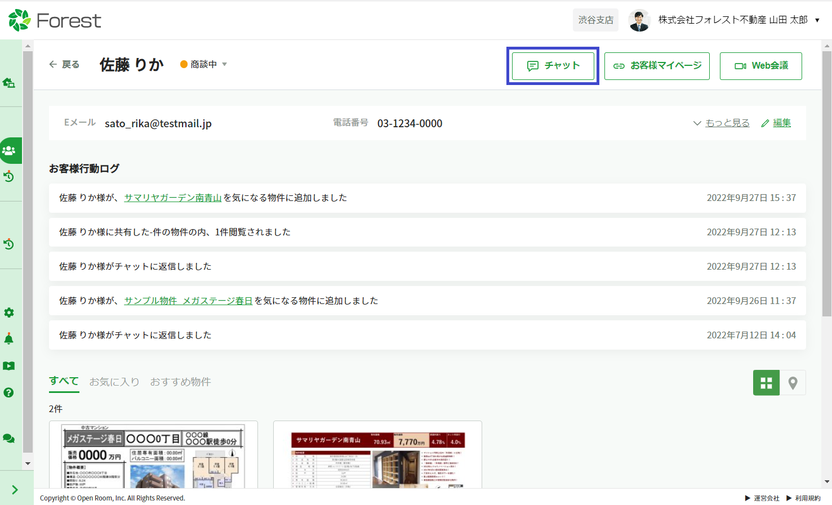Switch to map pin view for properties
The width and height of the screenshot is (832, 505).
(793, 383)
